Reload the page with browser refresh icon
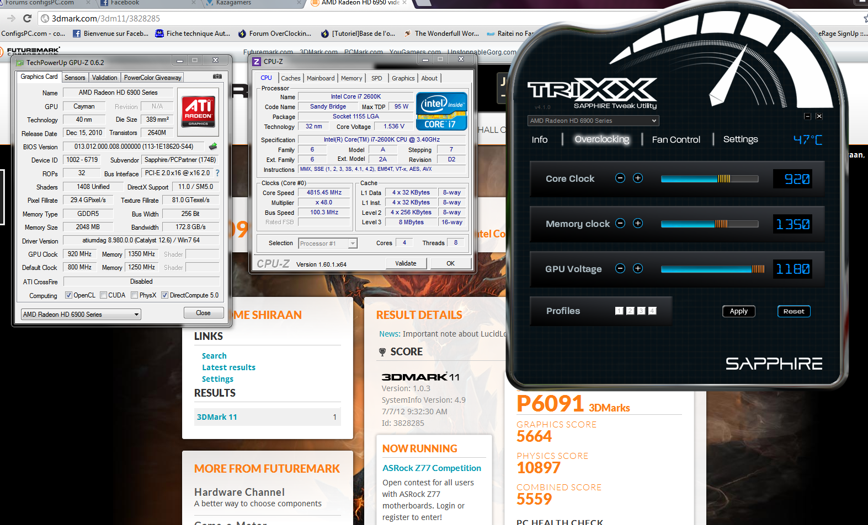Screen dimensions: 868x525 pos(27,18)
